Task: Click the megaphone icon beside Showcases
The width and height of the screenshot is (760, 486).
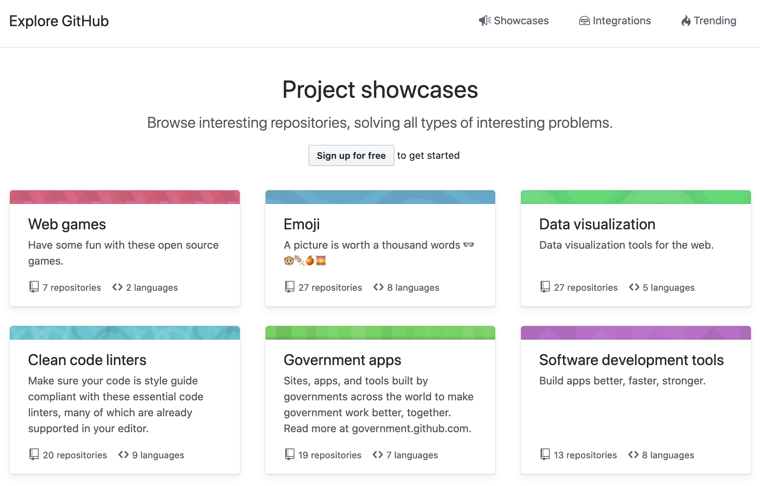Action: (x=485, y=20)
